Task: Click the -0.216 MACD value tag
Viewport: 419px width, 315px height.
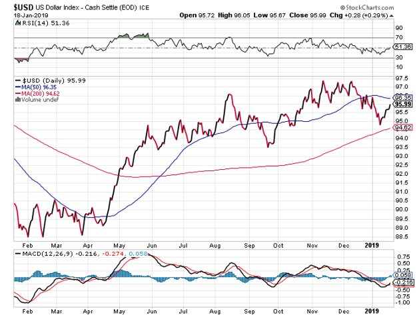Action: [402, 282]
